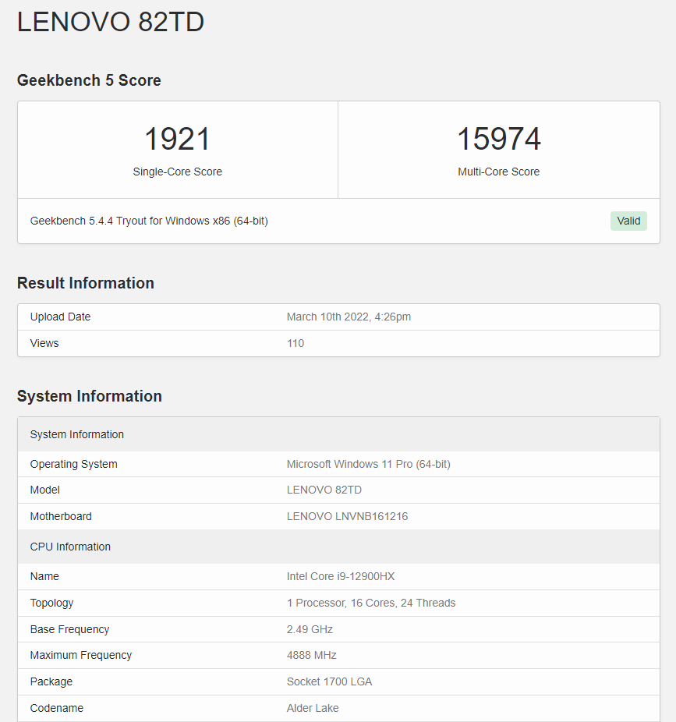Select the March 10th 2022, 4:26pm value
This screenshot has width=676, height=722.
[349, 317]
